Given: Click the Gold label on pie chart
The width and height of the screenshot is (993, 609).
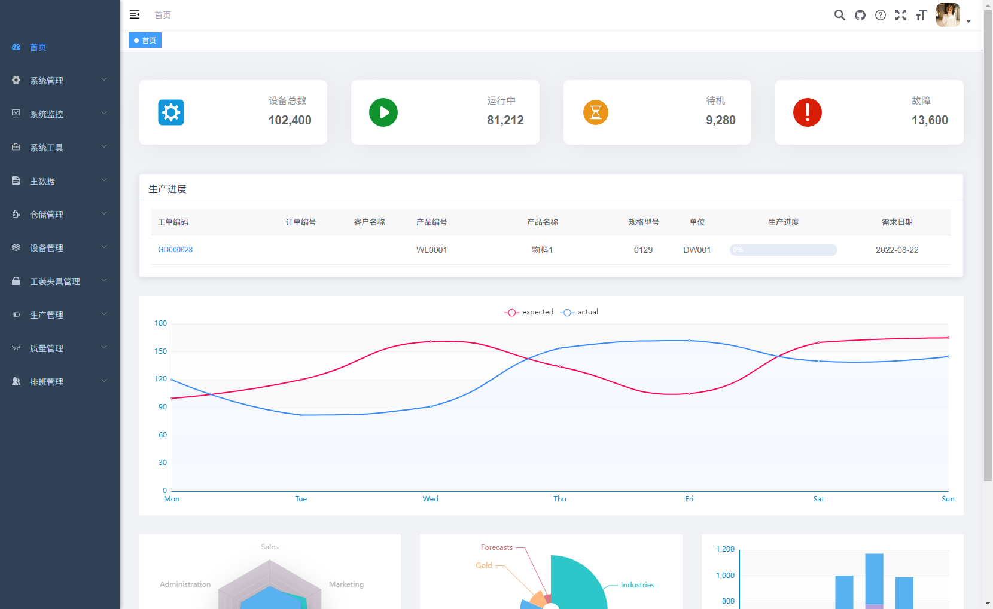Looking at the screenshot, I should pos(484,565).
